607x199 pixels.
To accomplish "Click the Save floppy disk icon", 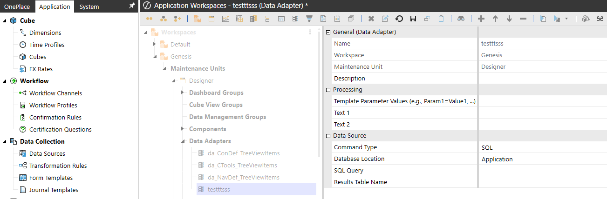I will [x=413, y=19].
